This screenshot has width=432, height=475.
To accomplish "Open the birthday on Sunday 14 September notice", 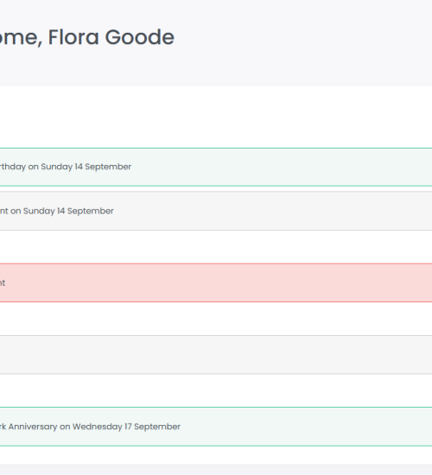I will (216, 167).
